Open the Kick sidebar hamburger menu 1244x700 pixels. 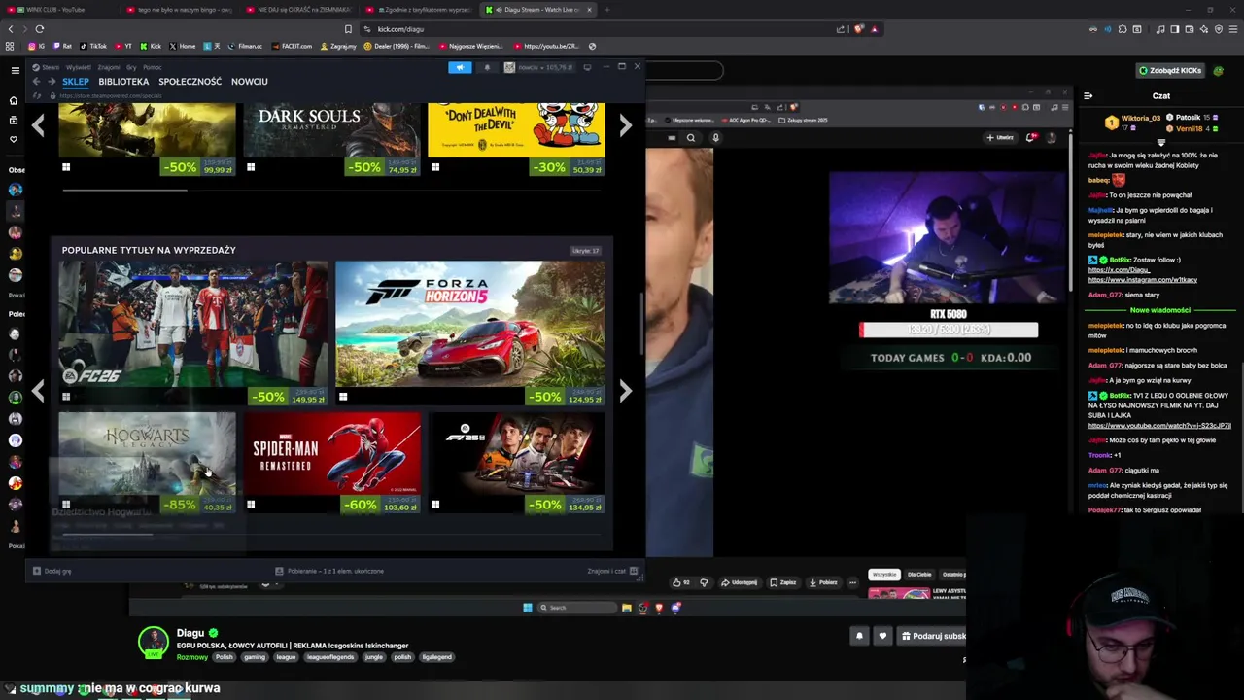coord(15,70)
